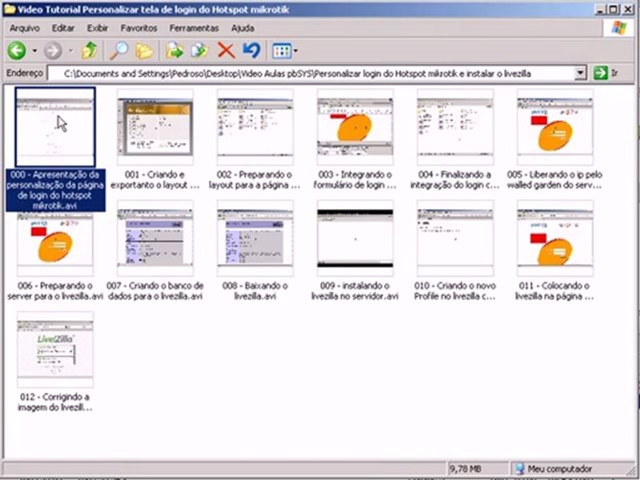Click file name '004 - Finalizando a integração do login'

click(x=455, y=180)
